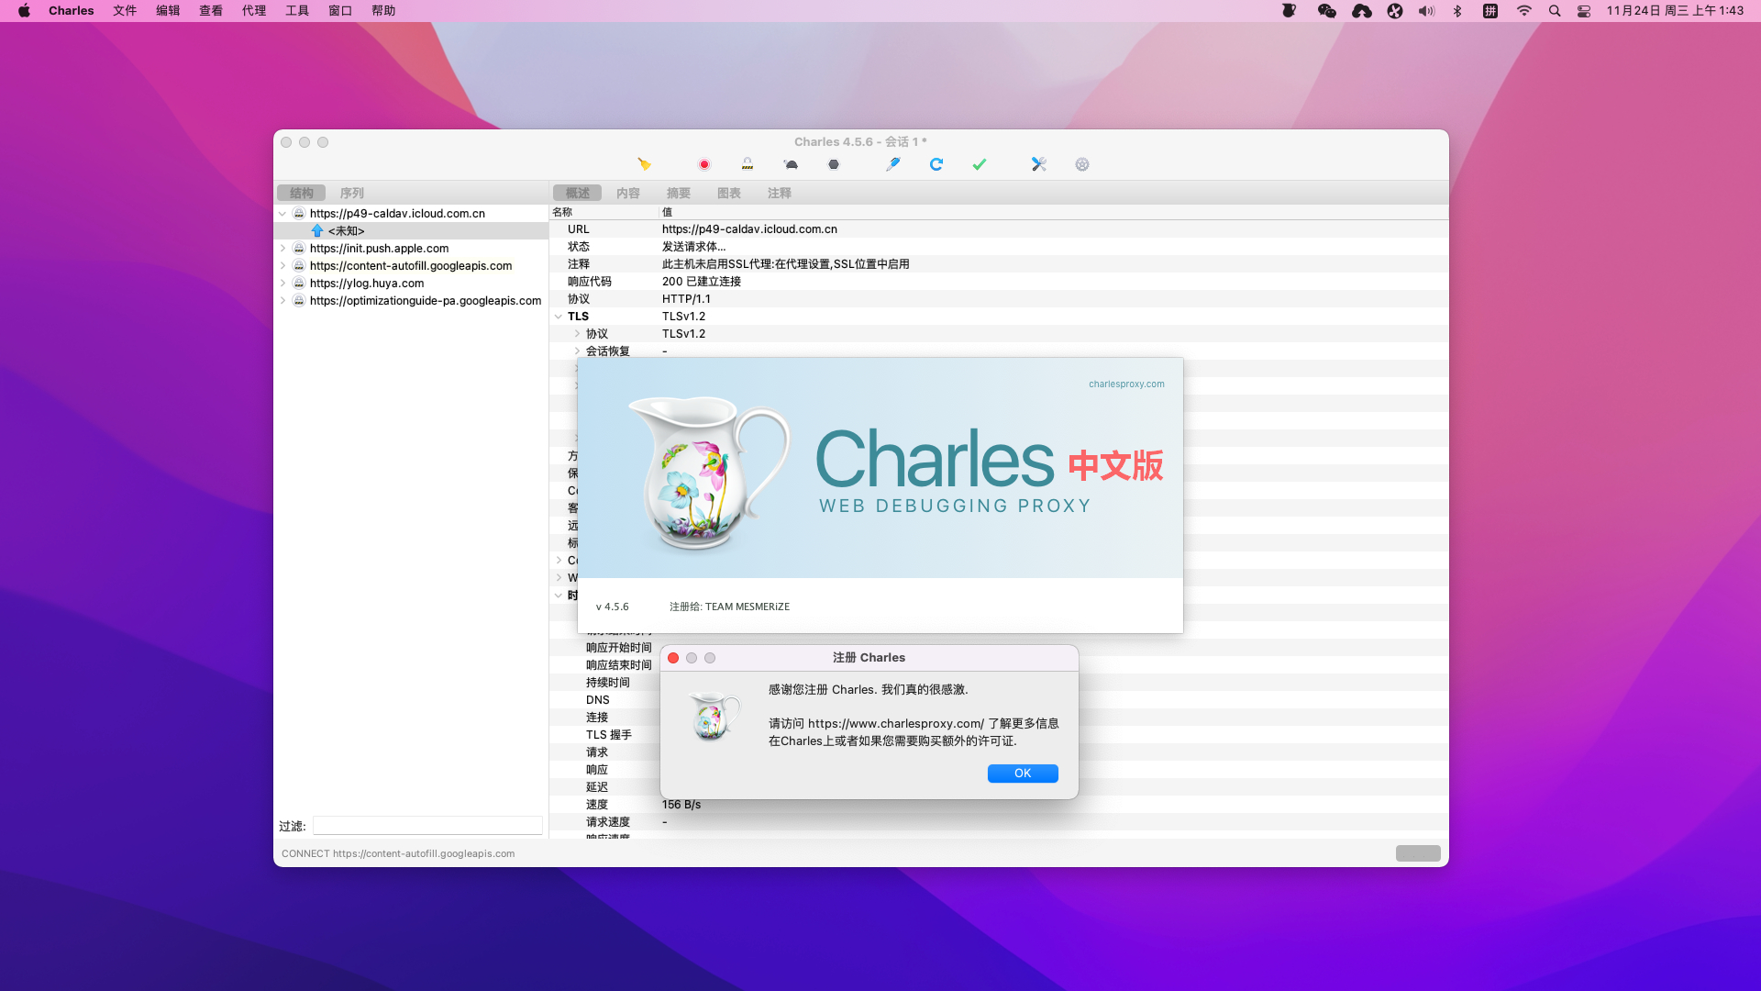The image size is (1761, 991).
Task: Click the status bar progress indicator
Action: pyautogui.click(x=1417, y=853)
